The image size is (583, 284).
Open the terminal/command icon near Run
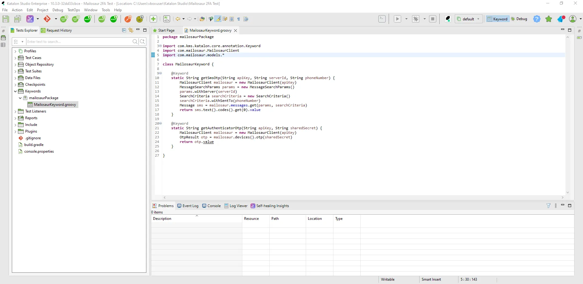point(382,19)
